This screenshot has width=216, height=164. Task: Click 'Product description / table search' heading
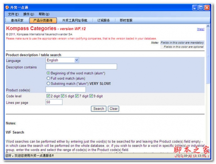point(33,55)
